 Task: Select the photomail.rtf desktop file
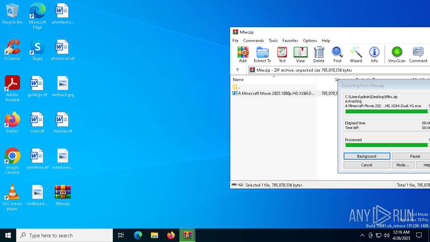pyautogui.click(x=63, y=50)
